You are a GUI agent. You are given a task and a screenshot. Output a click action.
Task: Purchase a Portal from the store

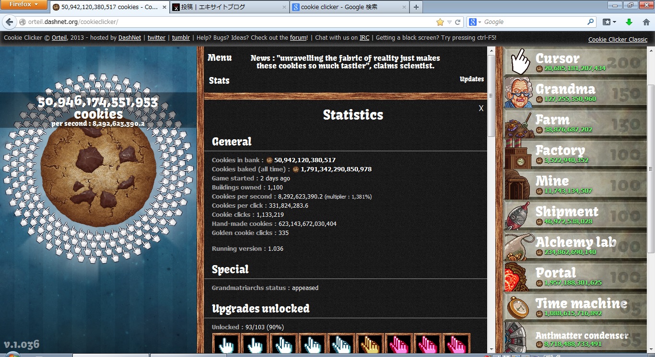(576, 276)
